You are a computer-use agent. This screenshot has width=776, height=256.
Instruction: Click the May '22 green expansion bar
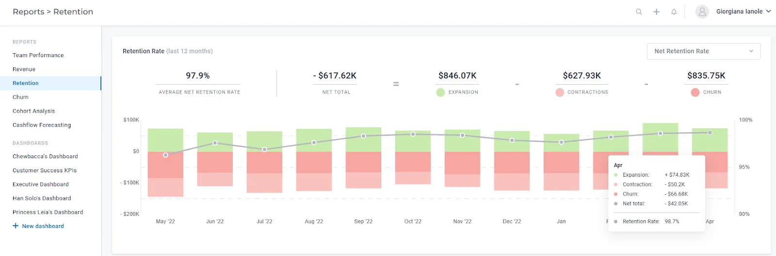[165, 140]
